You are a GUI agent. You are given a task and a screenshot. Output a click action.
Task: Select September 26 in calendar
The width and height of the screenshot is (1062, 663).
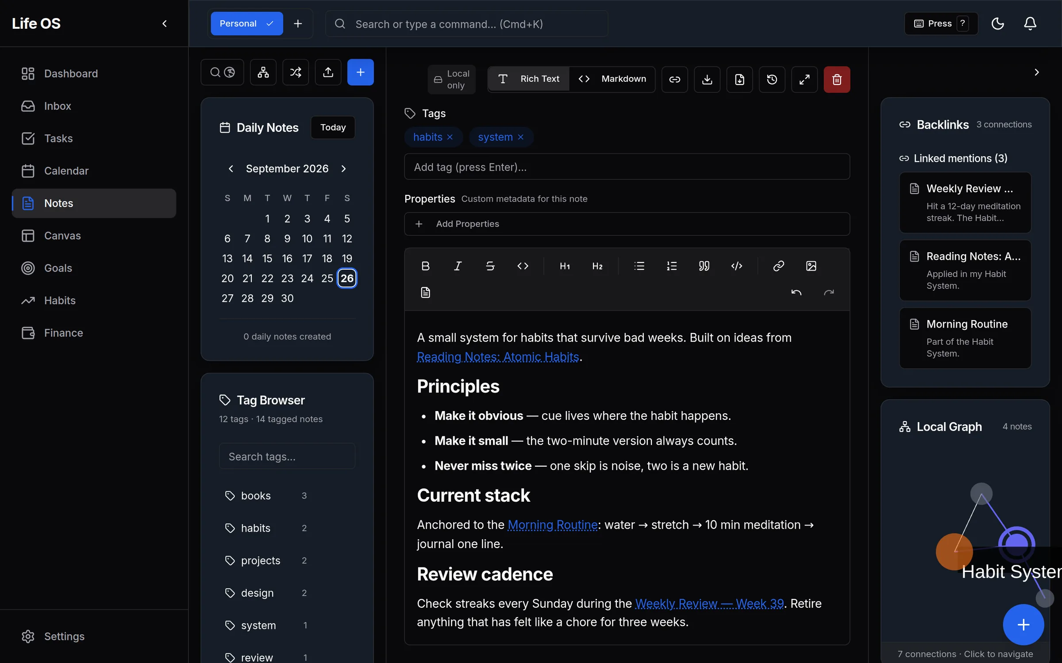[347, 278]
